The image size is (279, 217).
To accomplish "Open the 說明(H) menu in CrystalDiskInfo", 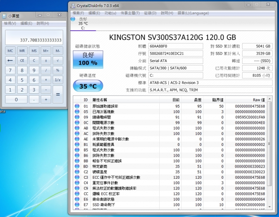I will click(x=167, y=13).
